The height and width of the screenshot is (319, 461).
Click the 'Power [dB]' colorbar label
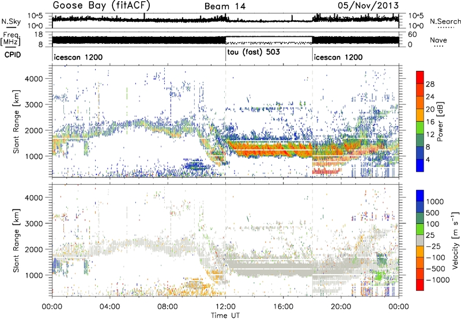tap(440, 121)
